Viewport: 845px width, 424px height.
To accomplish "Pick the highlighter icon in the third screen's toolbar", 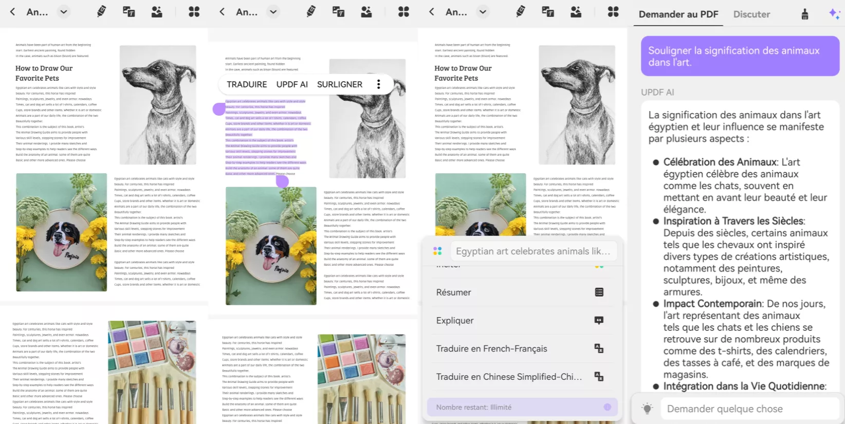I will click(521, 11).
